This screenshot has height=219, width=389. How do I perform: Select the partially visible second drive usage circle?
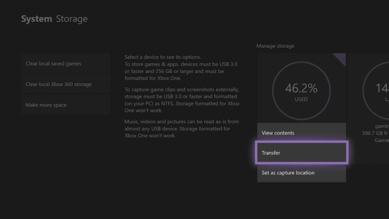pos(375,91)
